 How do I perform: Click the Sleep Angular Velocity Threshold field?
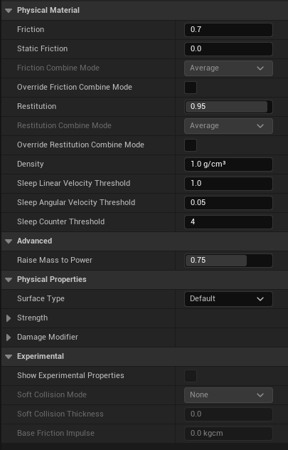[228, 203]
